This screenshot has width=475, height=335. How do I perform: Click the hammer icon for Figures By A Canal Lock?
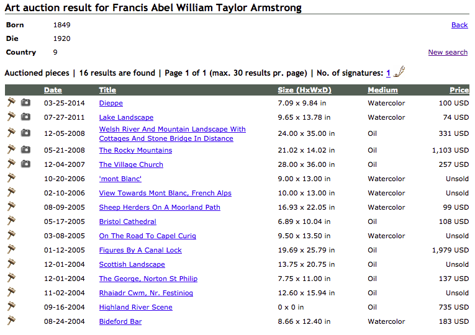coord(11,249)
